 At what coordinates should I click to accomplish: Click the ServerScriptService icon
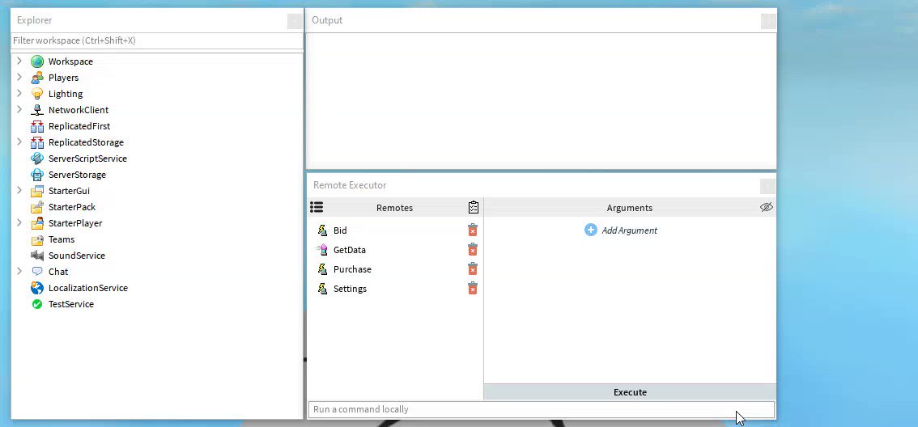pos(37,159)
